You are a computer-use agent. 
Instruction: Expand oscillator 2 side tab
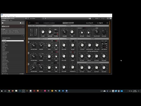click(x=28, y=53)
